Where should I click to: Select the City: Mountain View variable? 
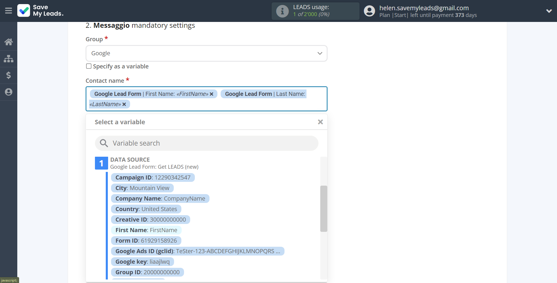[x=142, y=188]
